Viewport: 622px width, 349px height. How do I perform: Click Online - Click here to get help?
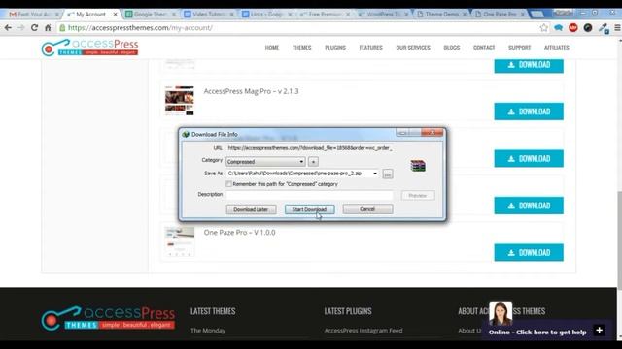point(537,332)
